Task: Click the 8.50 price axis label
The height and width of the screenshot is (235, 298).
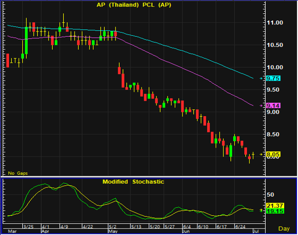Action: pyautogui.click(x=273, y=134)
